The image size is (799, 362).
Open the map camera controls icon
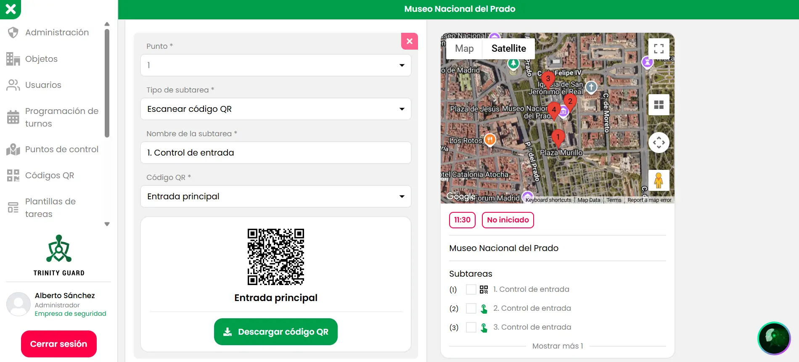tap(659, 143)
